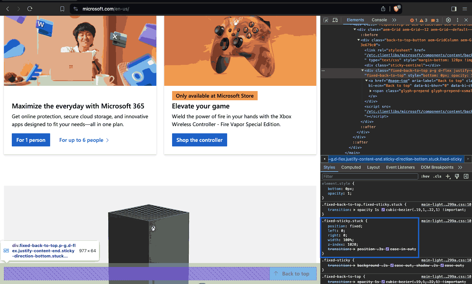Image resolution: width=472 pixels, height=284 pixels.
Task: Select the Styles sub-tab
Action: [x=329, y=167]
